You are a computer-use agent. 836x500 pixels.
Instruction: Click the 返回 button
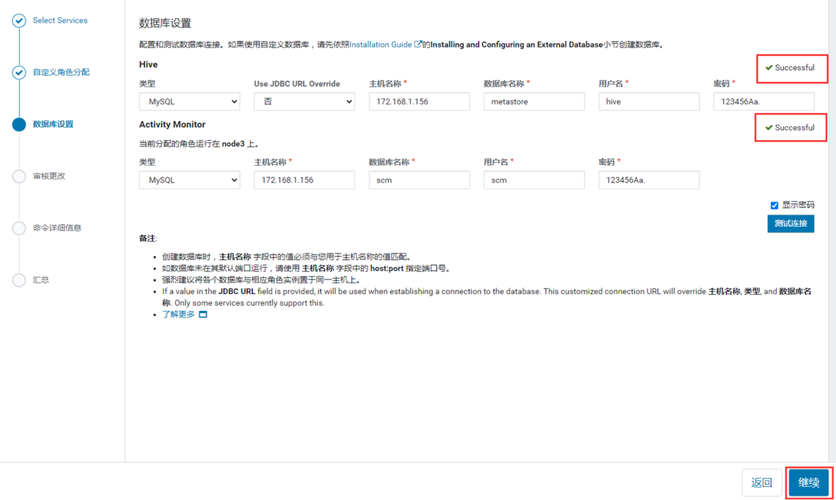pos(762,483)
